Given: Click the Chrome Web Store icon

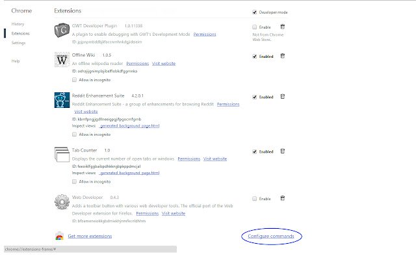Looking at the screenshot, I should [59, 236].
